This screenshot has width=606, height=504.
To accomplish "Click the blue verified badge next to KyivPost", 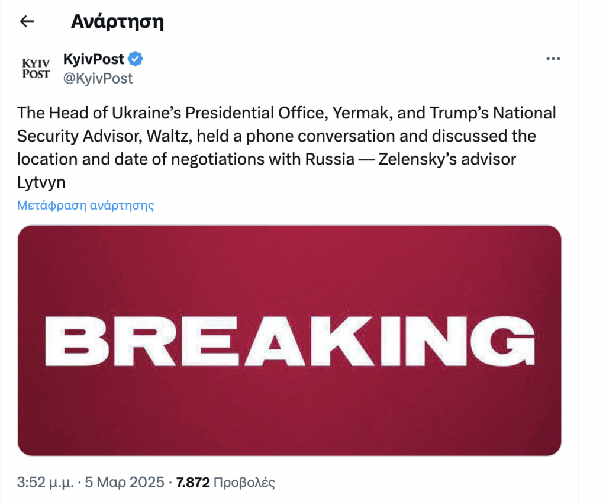I will [x=136, y=59].
